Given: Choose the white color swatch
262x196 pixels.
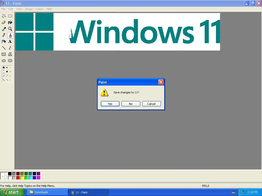Looking at the screenshot, I should tap(10, 178).
